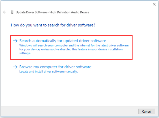Click the audio device icon beside title

coord(12,12)
